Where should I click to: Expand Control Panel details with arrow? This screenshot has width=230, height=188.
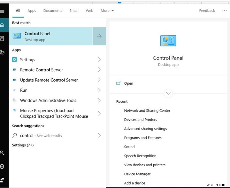99,36
